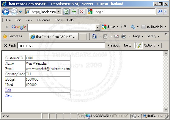170x120 pixels.
Task: Open the Tools menu
Action: point(59,20)
